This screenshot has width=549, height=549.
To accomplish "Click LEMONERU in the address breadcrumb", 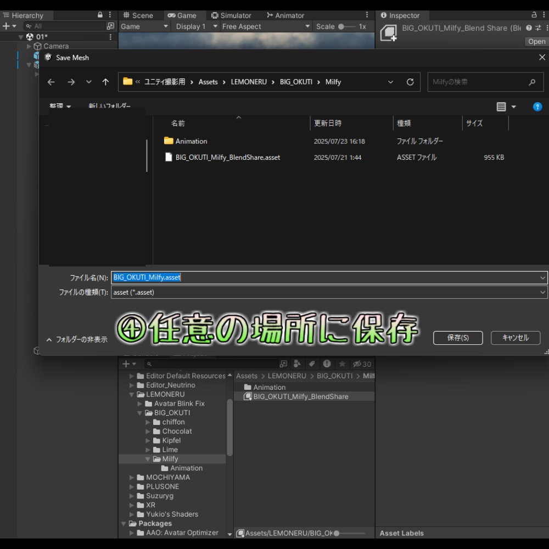I will coord(249,82).
